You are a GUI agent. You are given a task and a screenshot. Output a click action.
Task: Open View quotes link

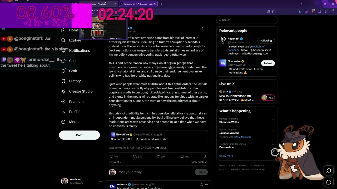click(x=199, y=162)
